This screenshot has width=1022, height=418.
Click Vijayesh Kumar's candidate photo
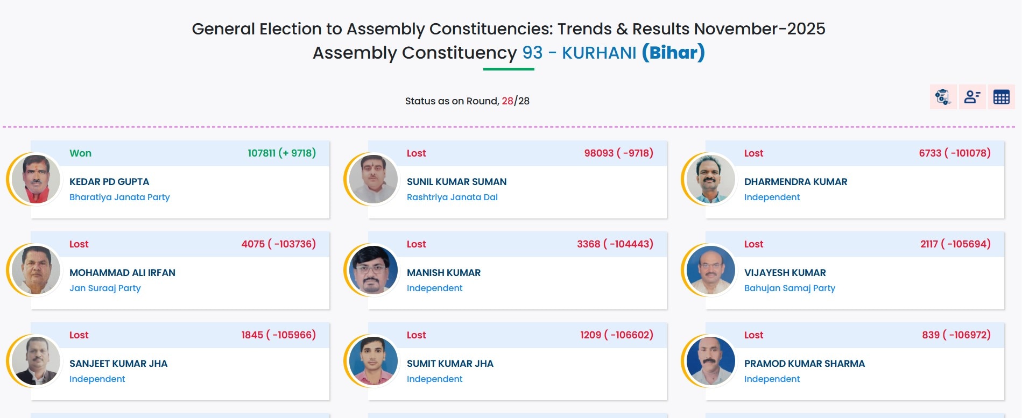click(x=710, y=270)
